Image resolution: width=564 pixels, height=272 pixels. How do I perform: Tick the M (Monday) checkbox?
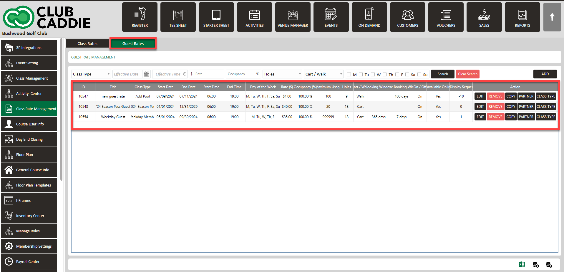pyautogui.click(x=349, y=74)
